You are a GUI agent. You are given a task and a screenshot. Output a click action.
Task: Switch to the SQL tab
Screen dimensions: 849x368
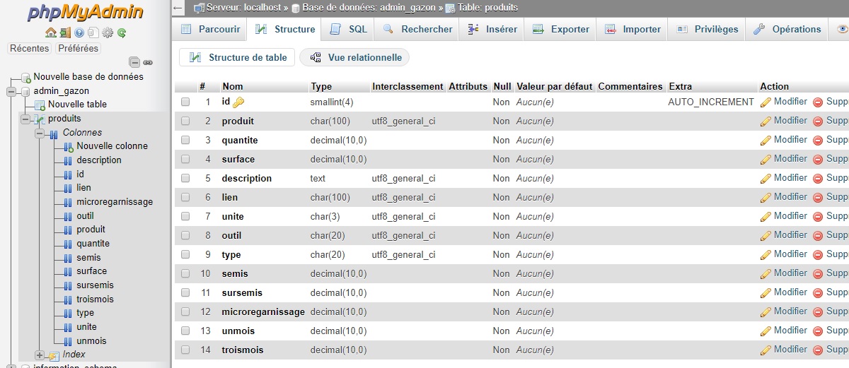(348, 29)
